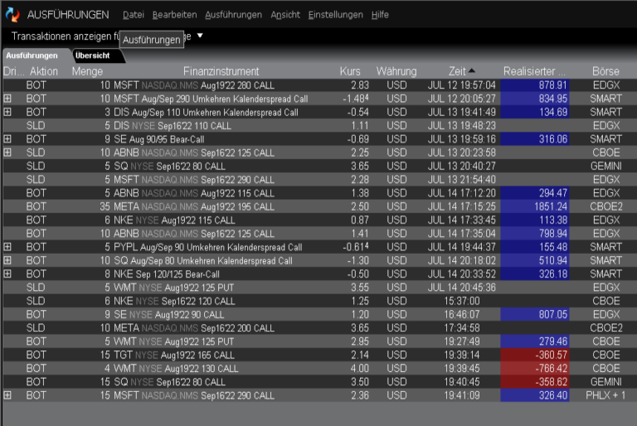
Task: Open the Hilfe menu
Action: point(380,15)
